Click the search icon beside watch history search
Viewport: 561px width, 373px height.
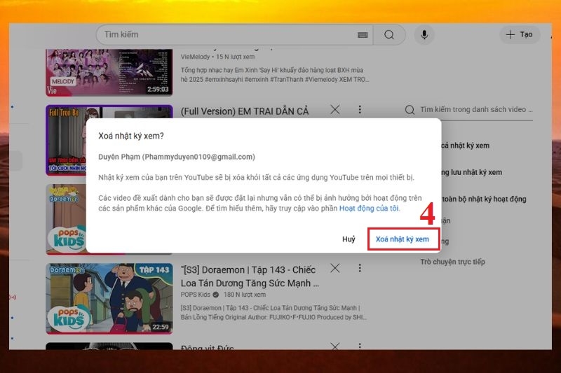coord(410,110)
